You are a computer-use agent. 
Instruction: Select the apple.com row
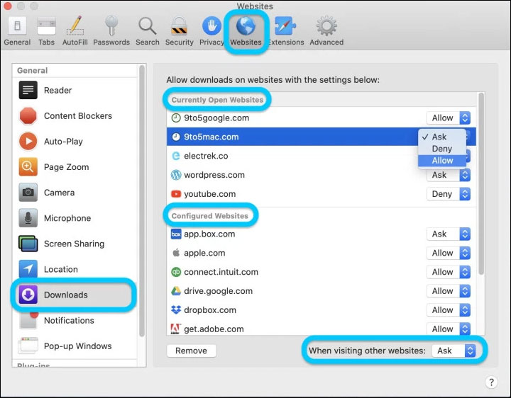(321, 253)
